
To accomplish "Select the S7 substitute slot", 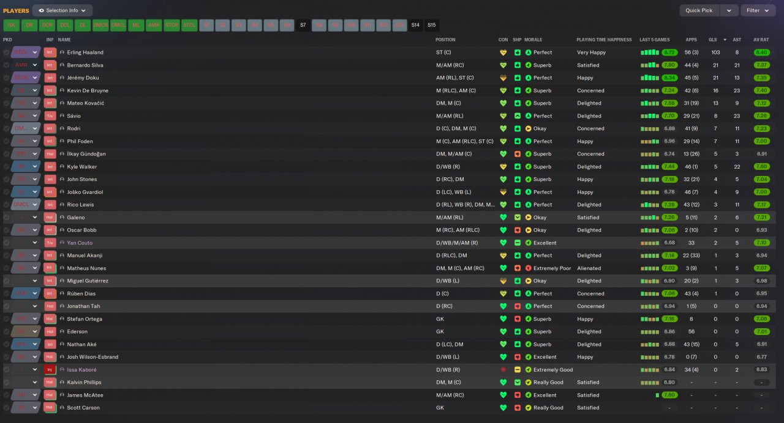I will click(303, 25).
